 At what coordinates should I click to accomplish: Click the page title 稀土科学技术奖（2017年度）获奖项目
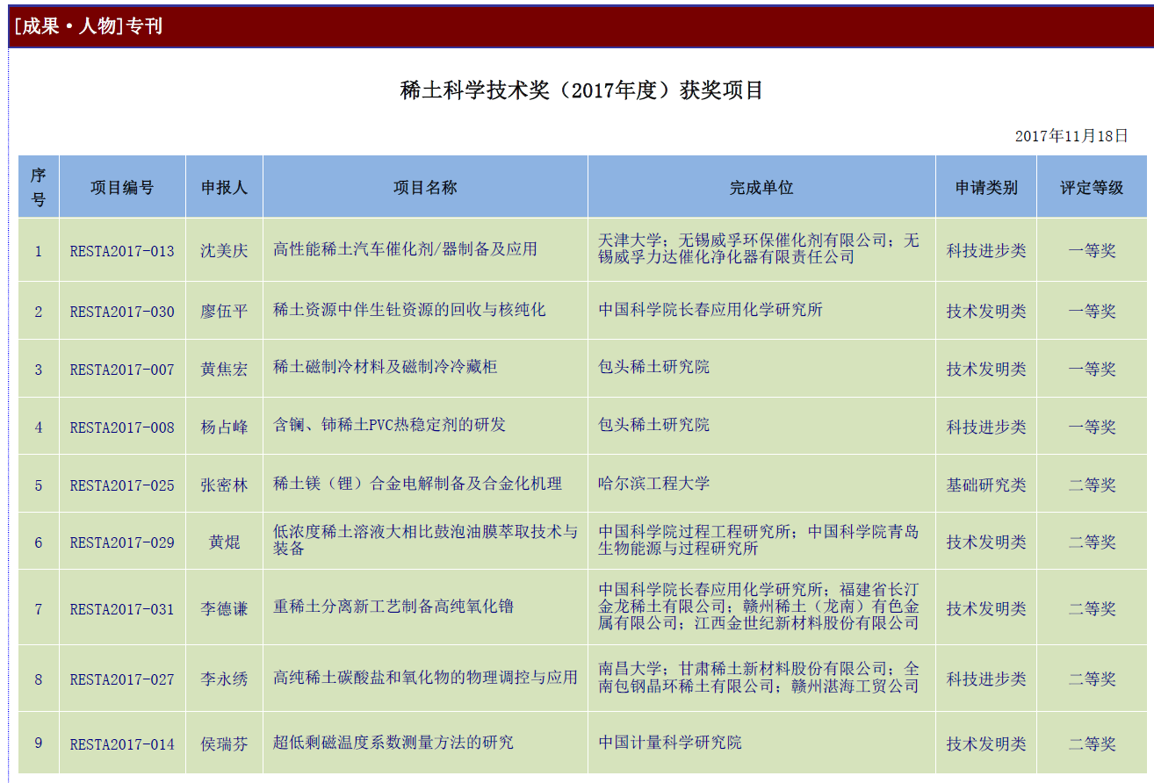(x=581, y=90)
